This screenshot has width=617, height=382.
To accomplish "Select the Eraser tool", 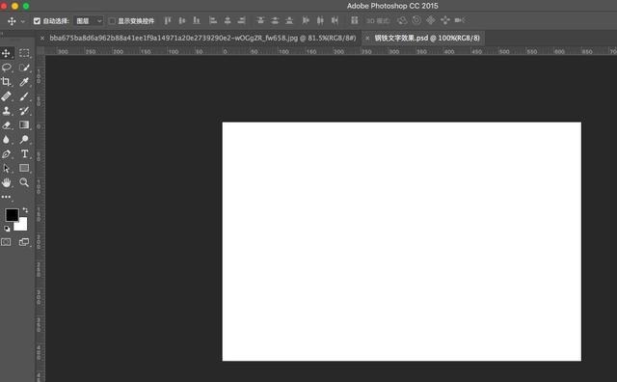I will [x=7, y=125].
